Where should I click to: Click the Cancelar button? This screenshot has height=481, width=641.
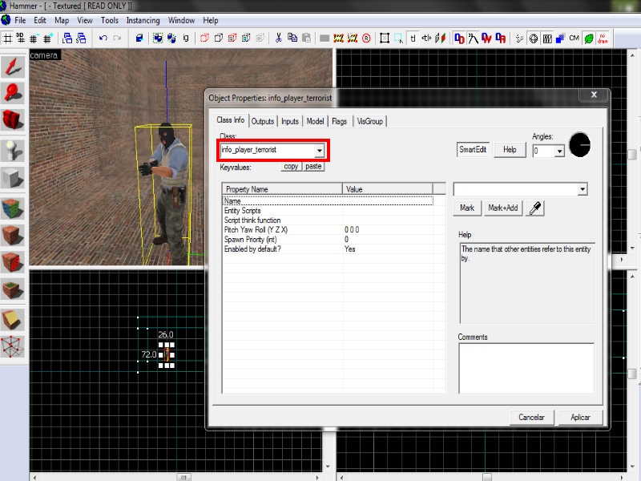tap(531, 418)
